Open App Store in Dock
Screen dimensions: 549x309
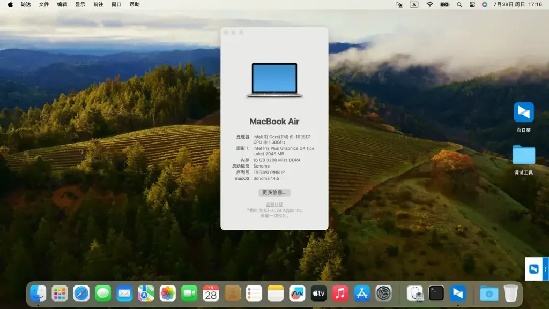pyautogui.click(x=362, y=293)
